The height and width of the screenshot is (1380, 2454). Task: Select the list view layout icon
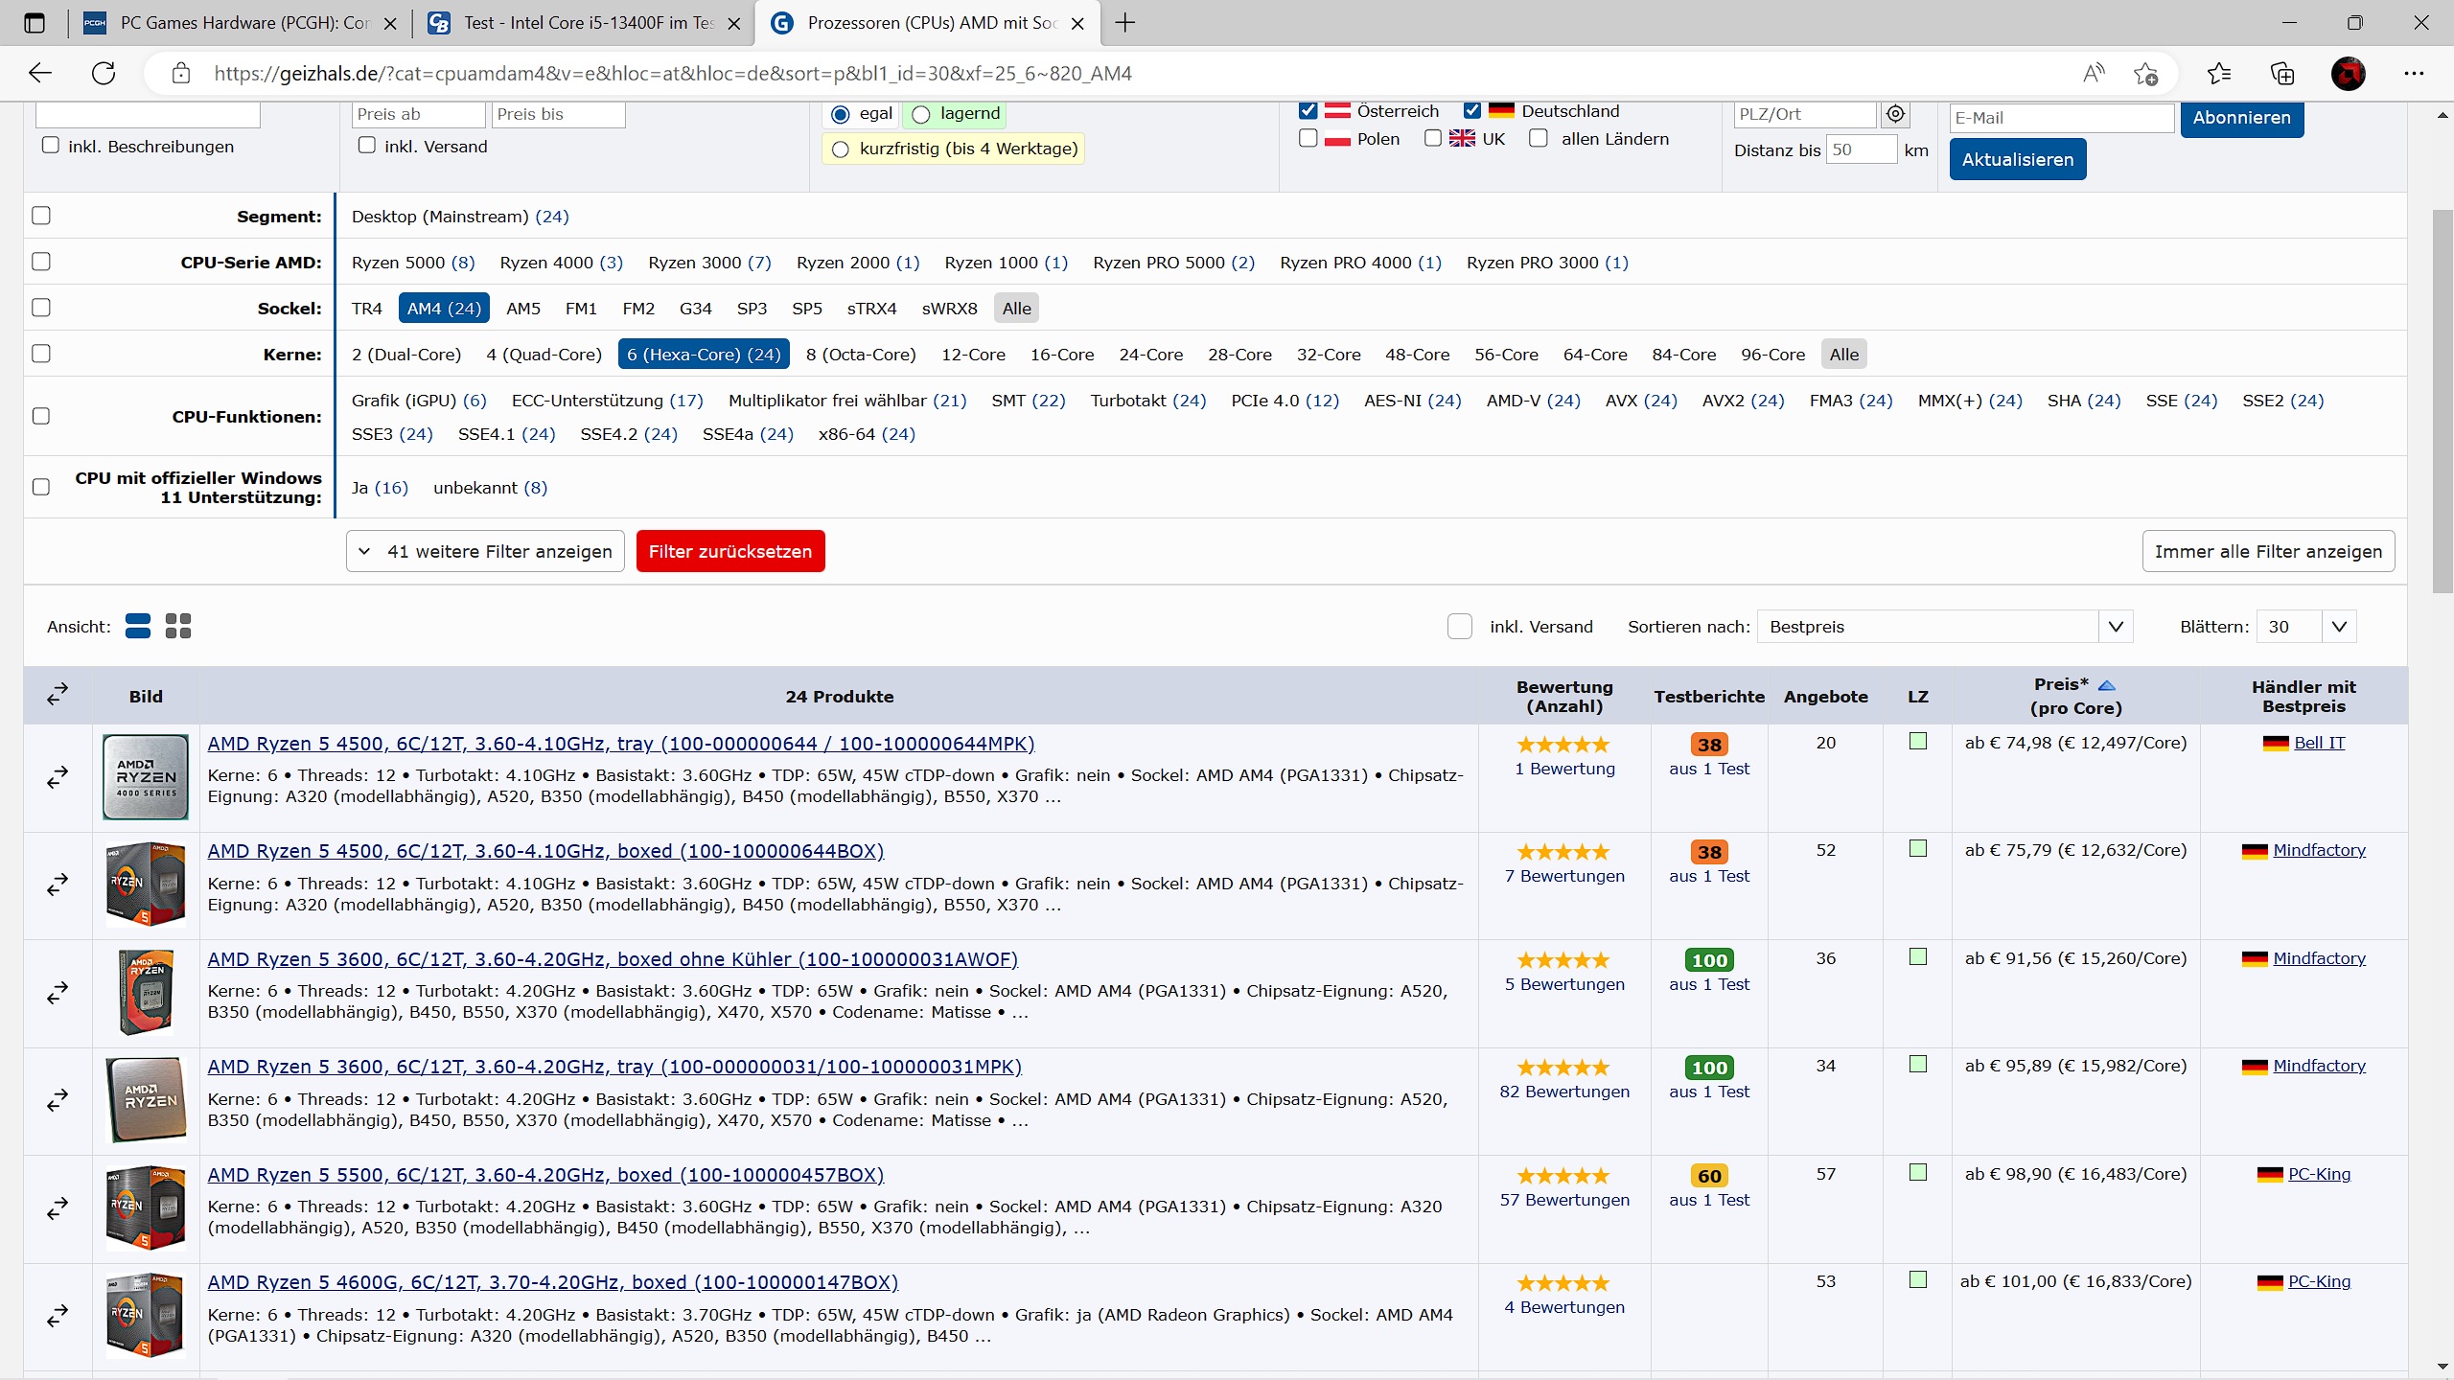(x=138, y=626)
